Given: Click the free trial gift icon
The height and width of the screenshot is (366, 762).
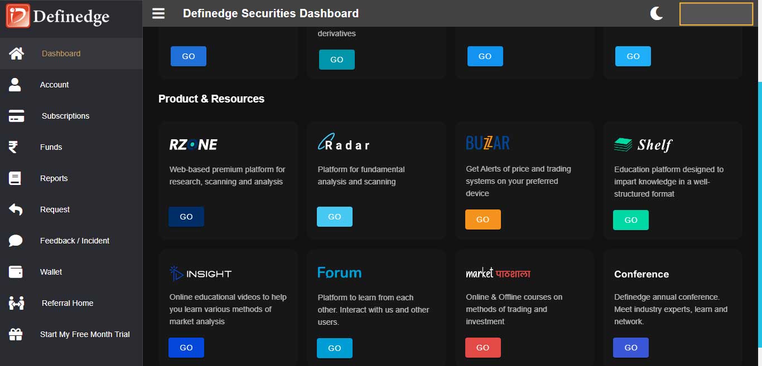Looking at the screenshot, I should 16,334.
